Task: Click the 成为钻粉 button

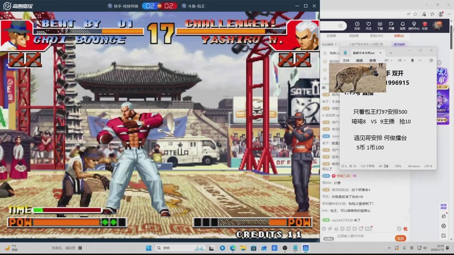Action: point(400,44)
